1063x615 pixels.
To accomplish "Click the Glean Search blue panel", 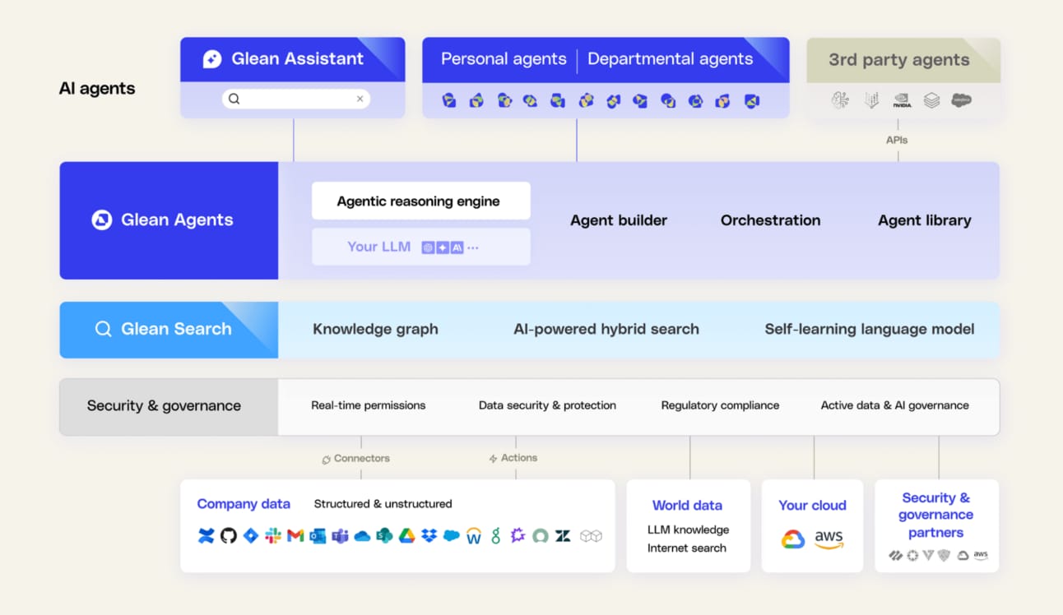I will point(169,330).
